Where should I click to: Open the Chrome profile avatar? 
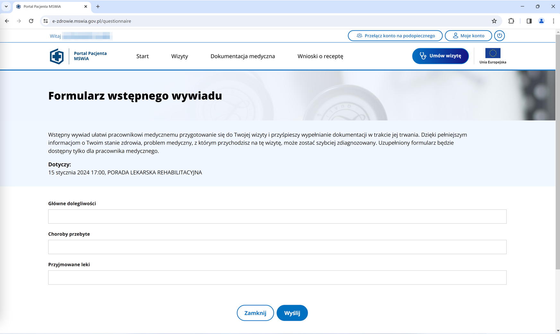point(541,21)
